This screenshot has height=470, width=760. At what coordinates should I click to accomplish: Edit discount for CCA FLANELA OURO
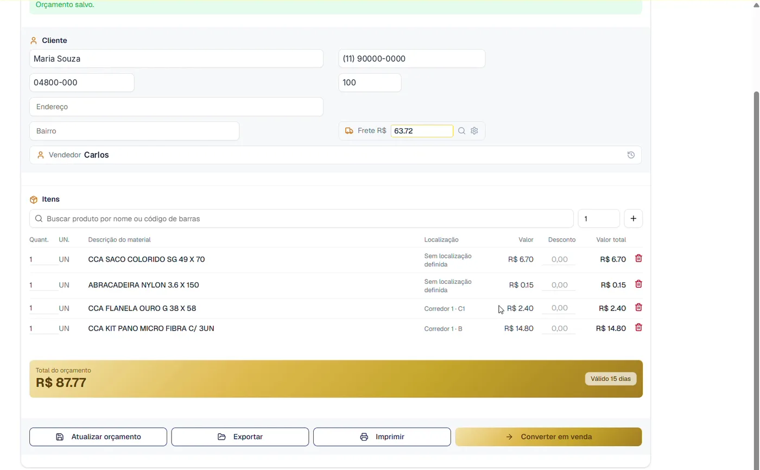coord(559,308)
